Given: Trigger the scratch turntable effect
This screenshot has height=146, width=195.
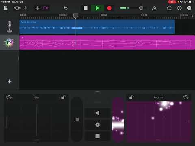Looking at the screenshot, I should 97,125.
